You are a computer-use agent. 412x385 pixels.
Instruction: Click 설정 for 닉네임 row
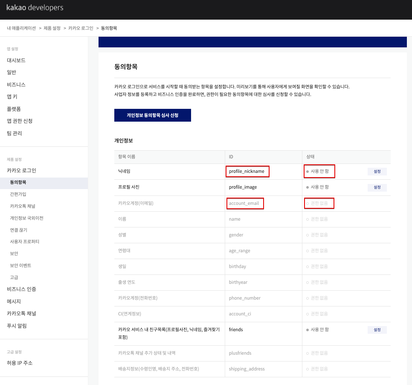tap(377, 172)
